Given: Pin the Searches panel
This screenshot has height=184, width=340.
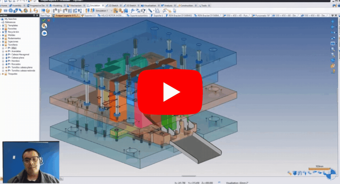Looking at the screenshot, I should coord(34,16).
